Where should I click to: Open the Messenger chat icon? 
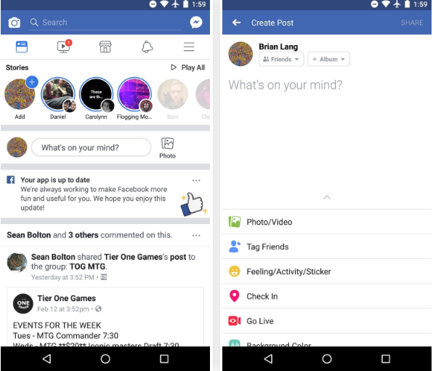pos(196,23)
